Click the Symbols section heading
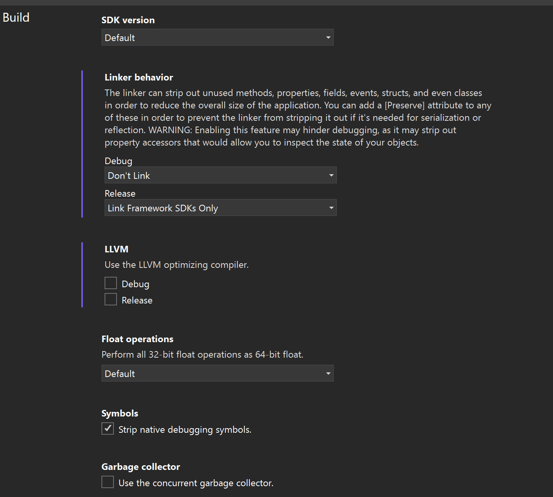 120,413
